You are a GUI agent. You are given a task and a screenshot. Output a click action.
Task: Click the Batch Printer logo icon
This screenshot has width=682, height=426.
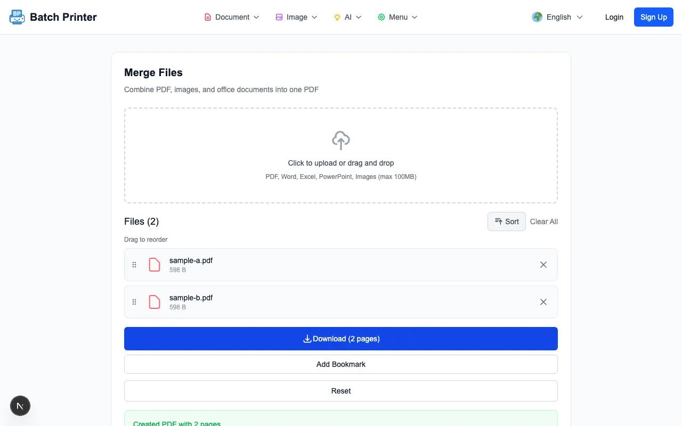click(x=17, y=17)
